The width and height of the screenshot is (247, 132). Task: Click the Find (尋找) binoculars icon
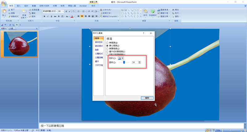click(173, 10)
